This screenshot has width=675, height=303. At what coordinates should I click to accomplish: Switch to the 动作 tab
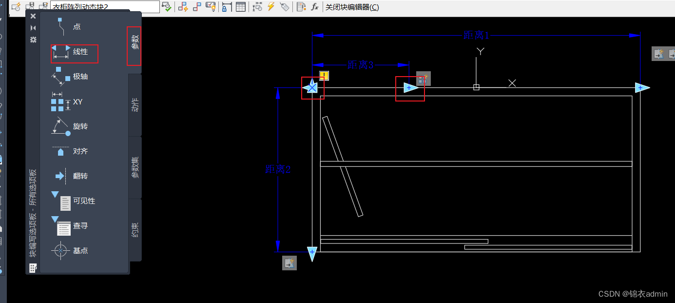click(135, 105)
